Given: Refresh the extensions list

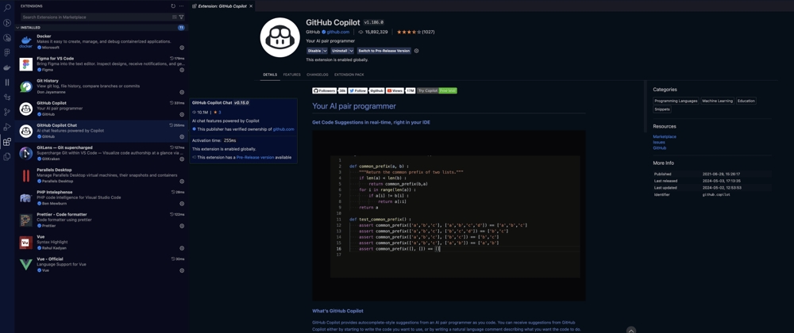Looking at the screenshot, I should pyautogui.click(x=173, y=6).
